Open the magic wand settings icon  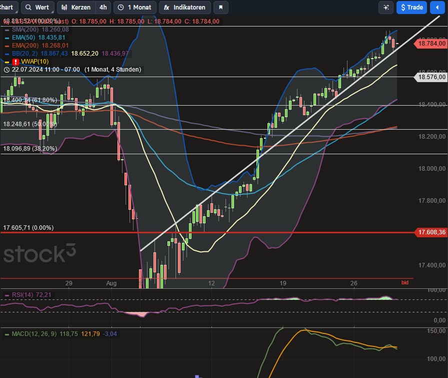tap(385, 8)
